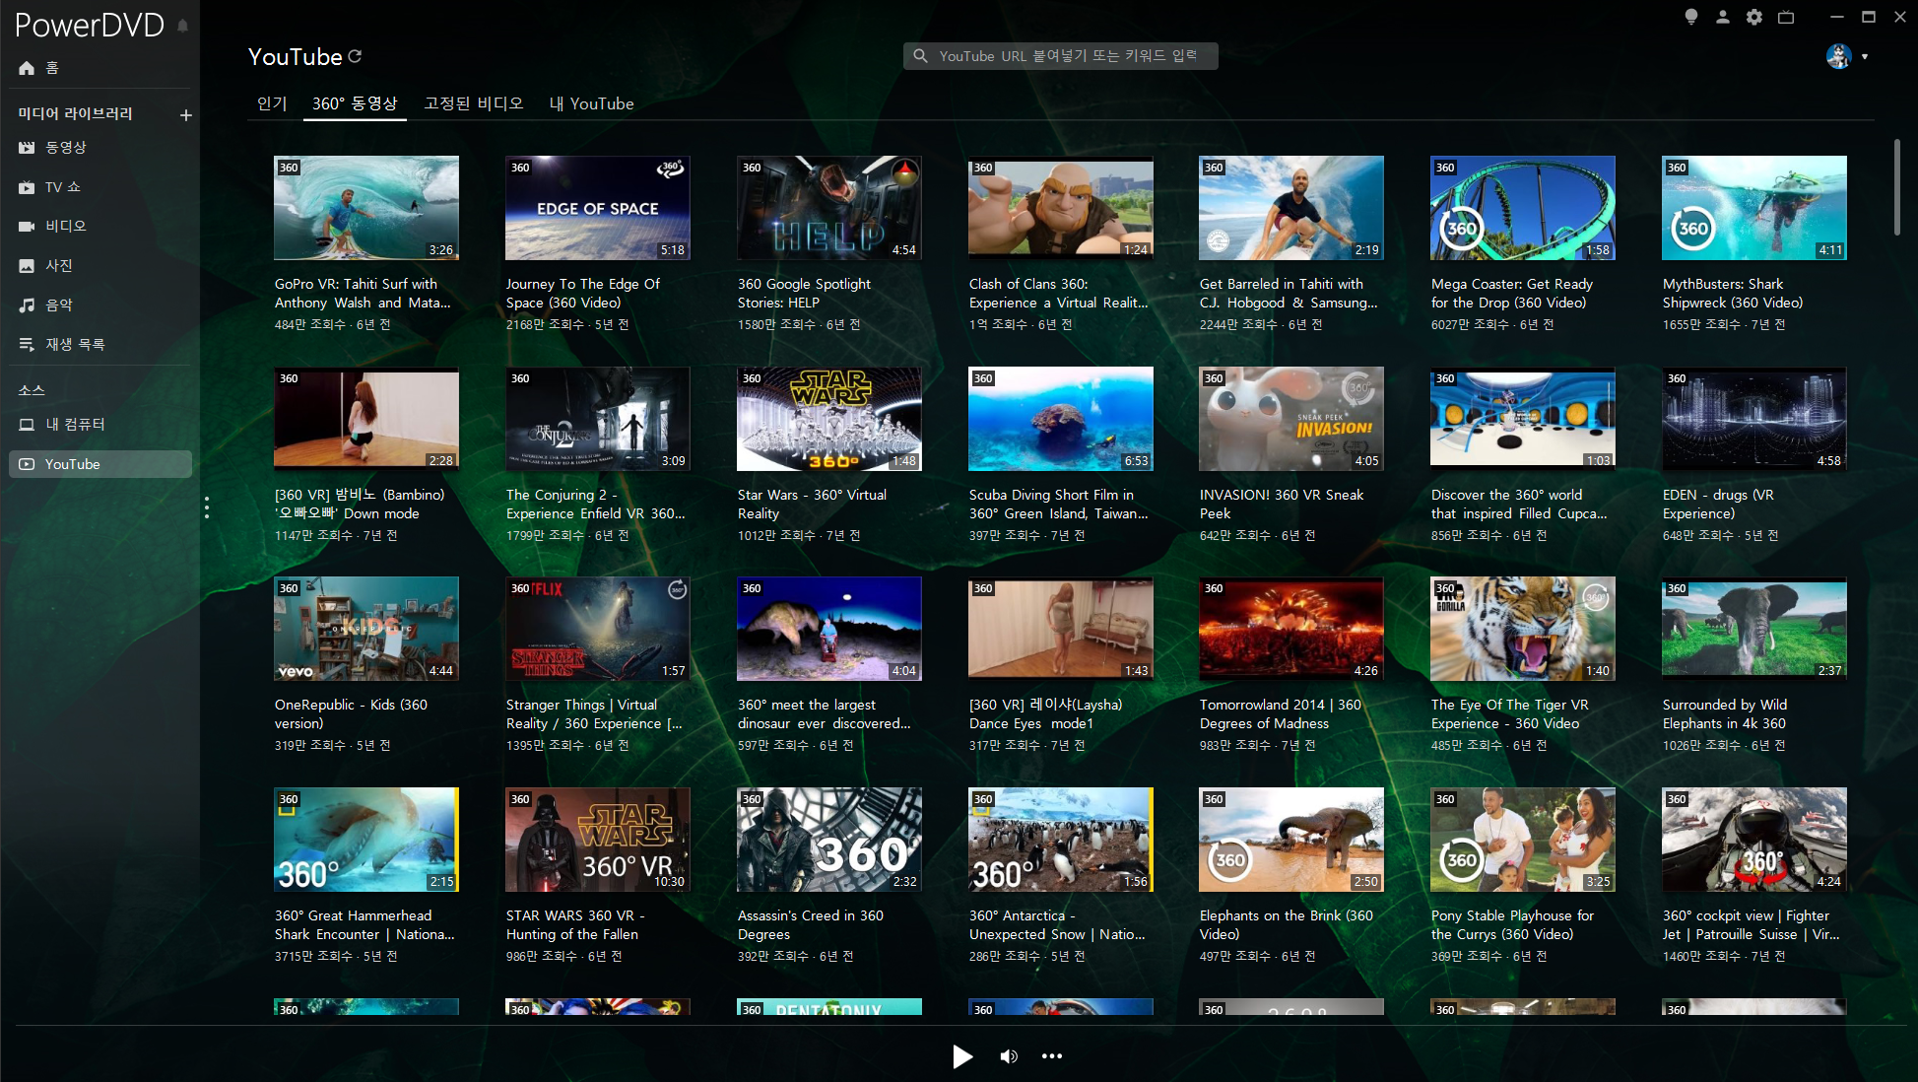Open The Conjuring 2 thumbnail
This screenshot has height=1082, width=1918.
pyautogui.click(x=598, y=419)
